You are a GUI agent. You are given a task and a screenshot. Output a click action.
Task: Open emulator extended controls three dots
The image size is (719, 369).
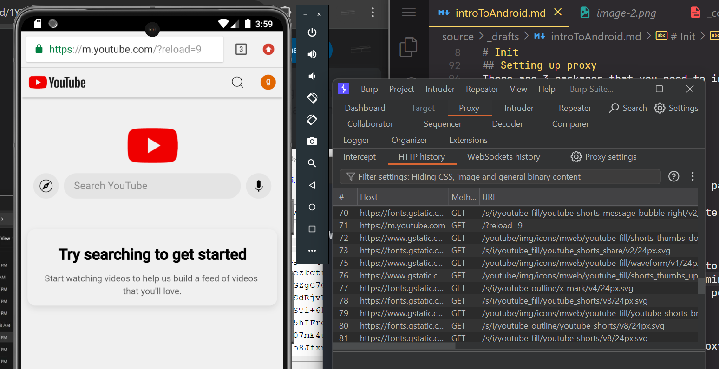click(312, 251)
